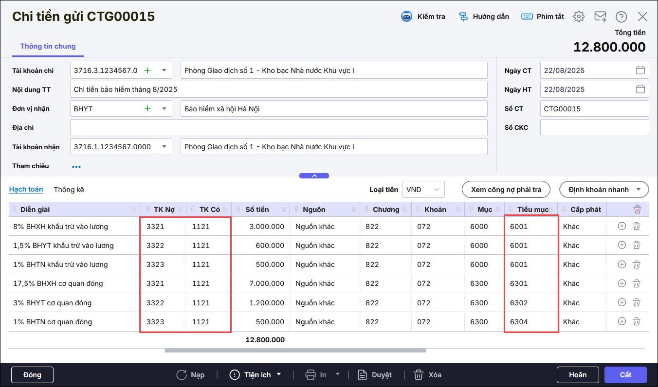Collapse the general info panel
658x387 pixels.
(x=314, y=176)
